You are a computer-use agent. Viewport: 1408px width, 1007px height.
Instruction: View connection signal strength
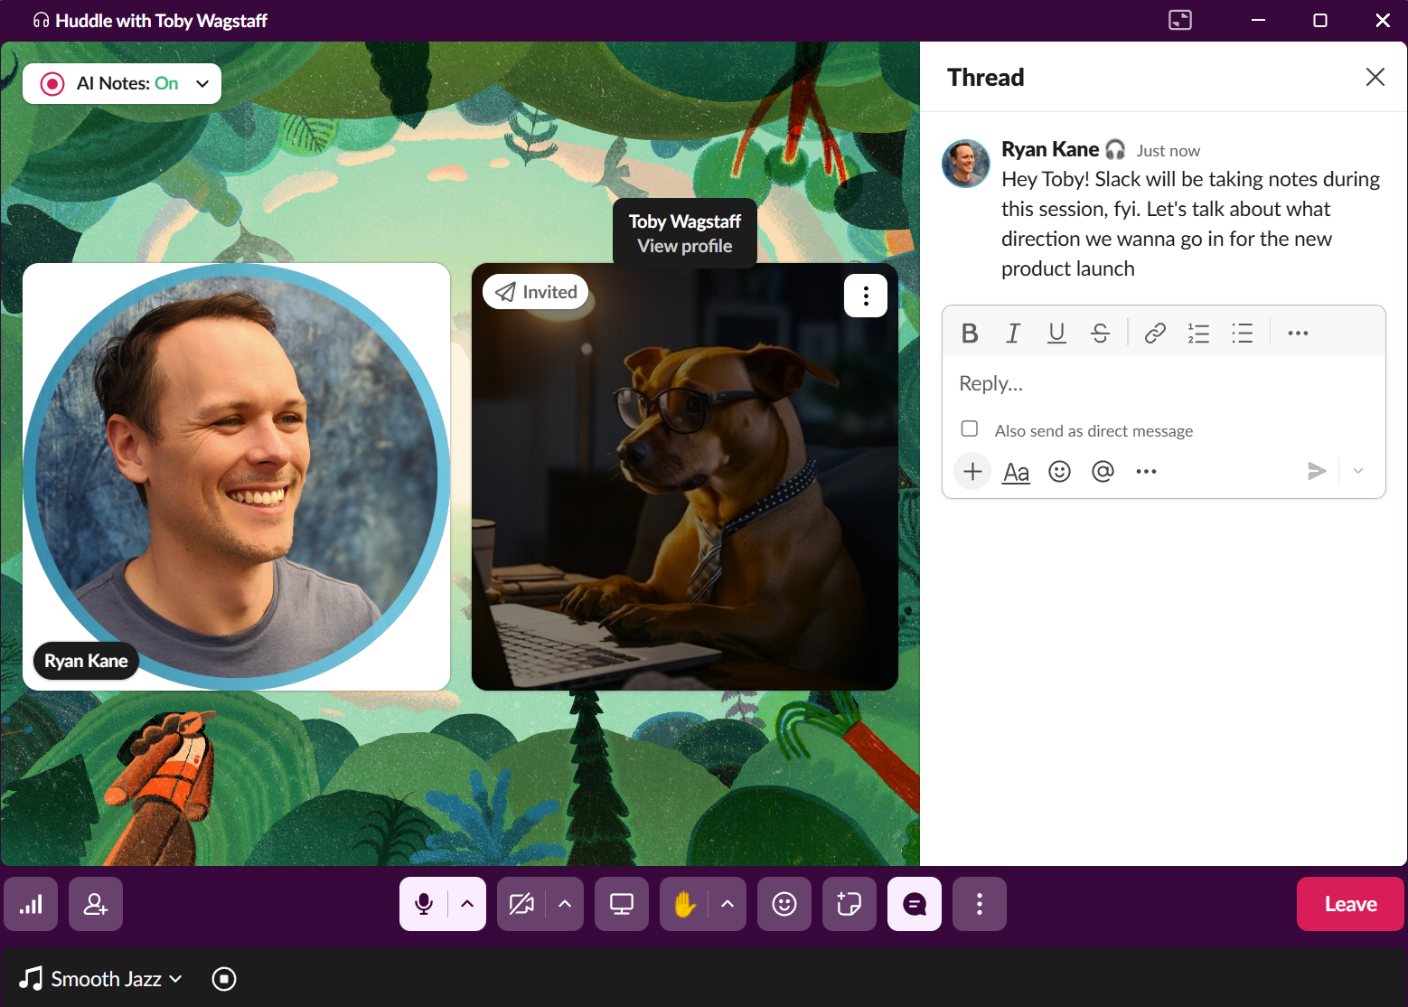tap(31, 904)
